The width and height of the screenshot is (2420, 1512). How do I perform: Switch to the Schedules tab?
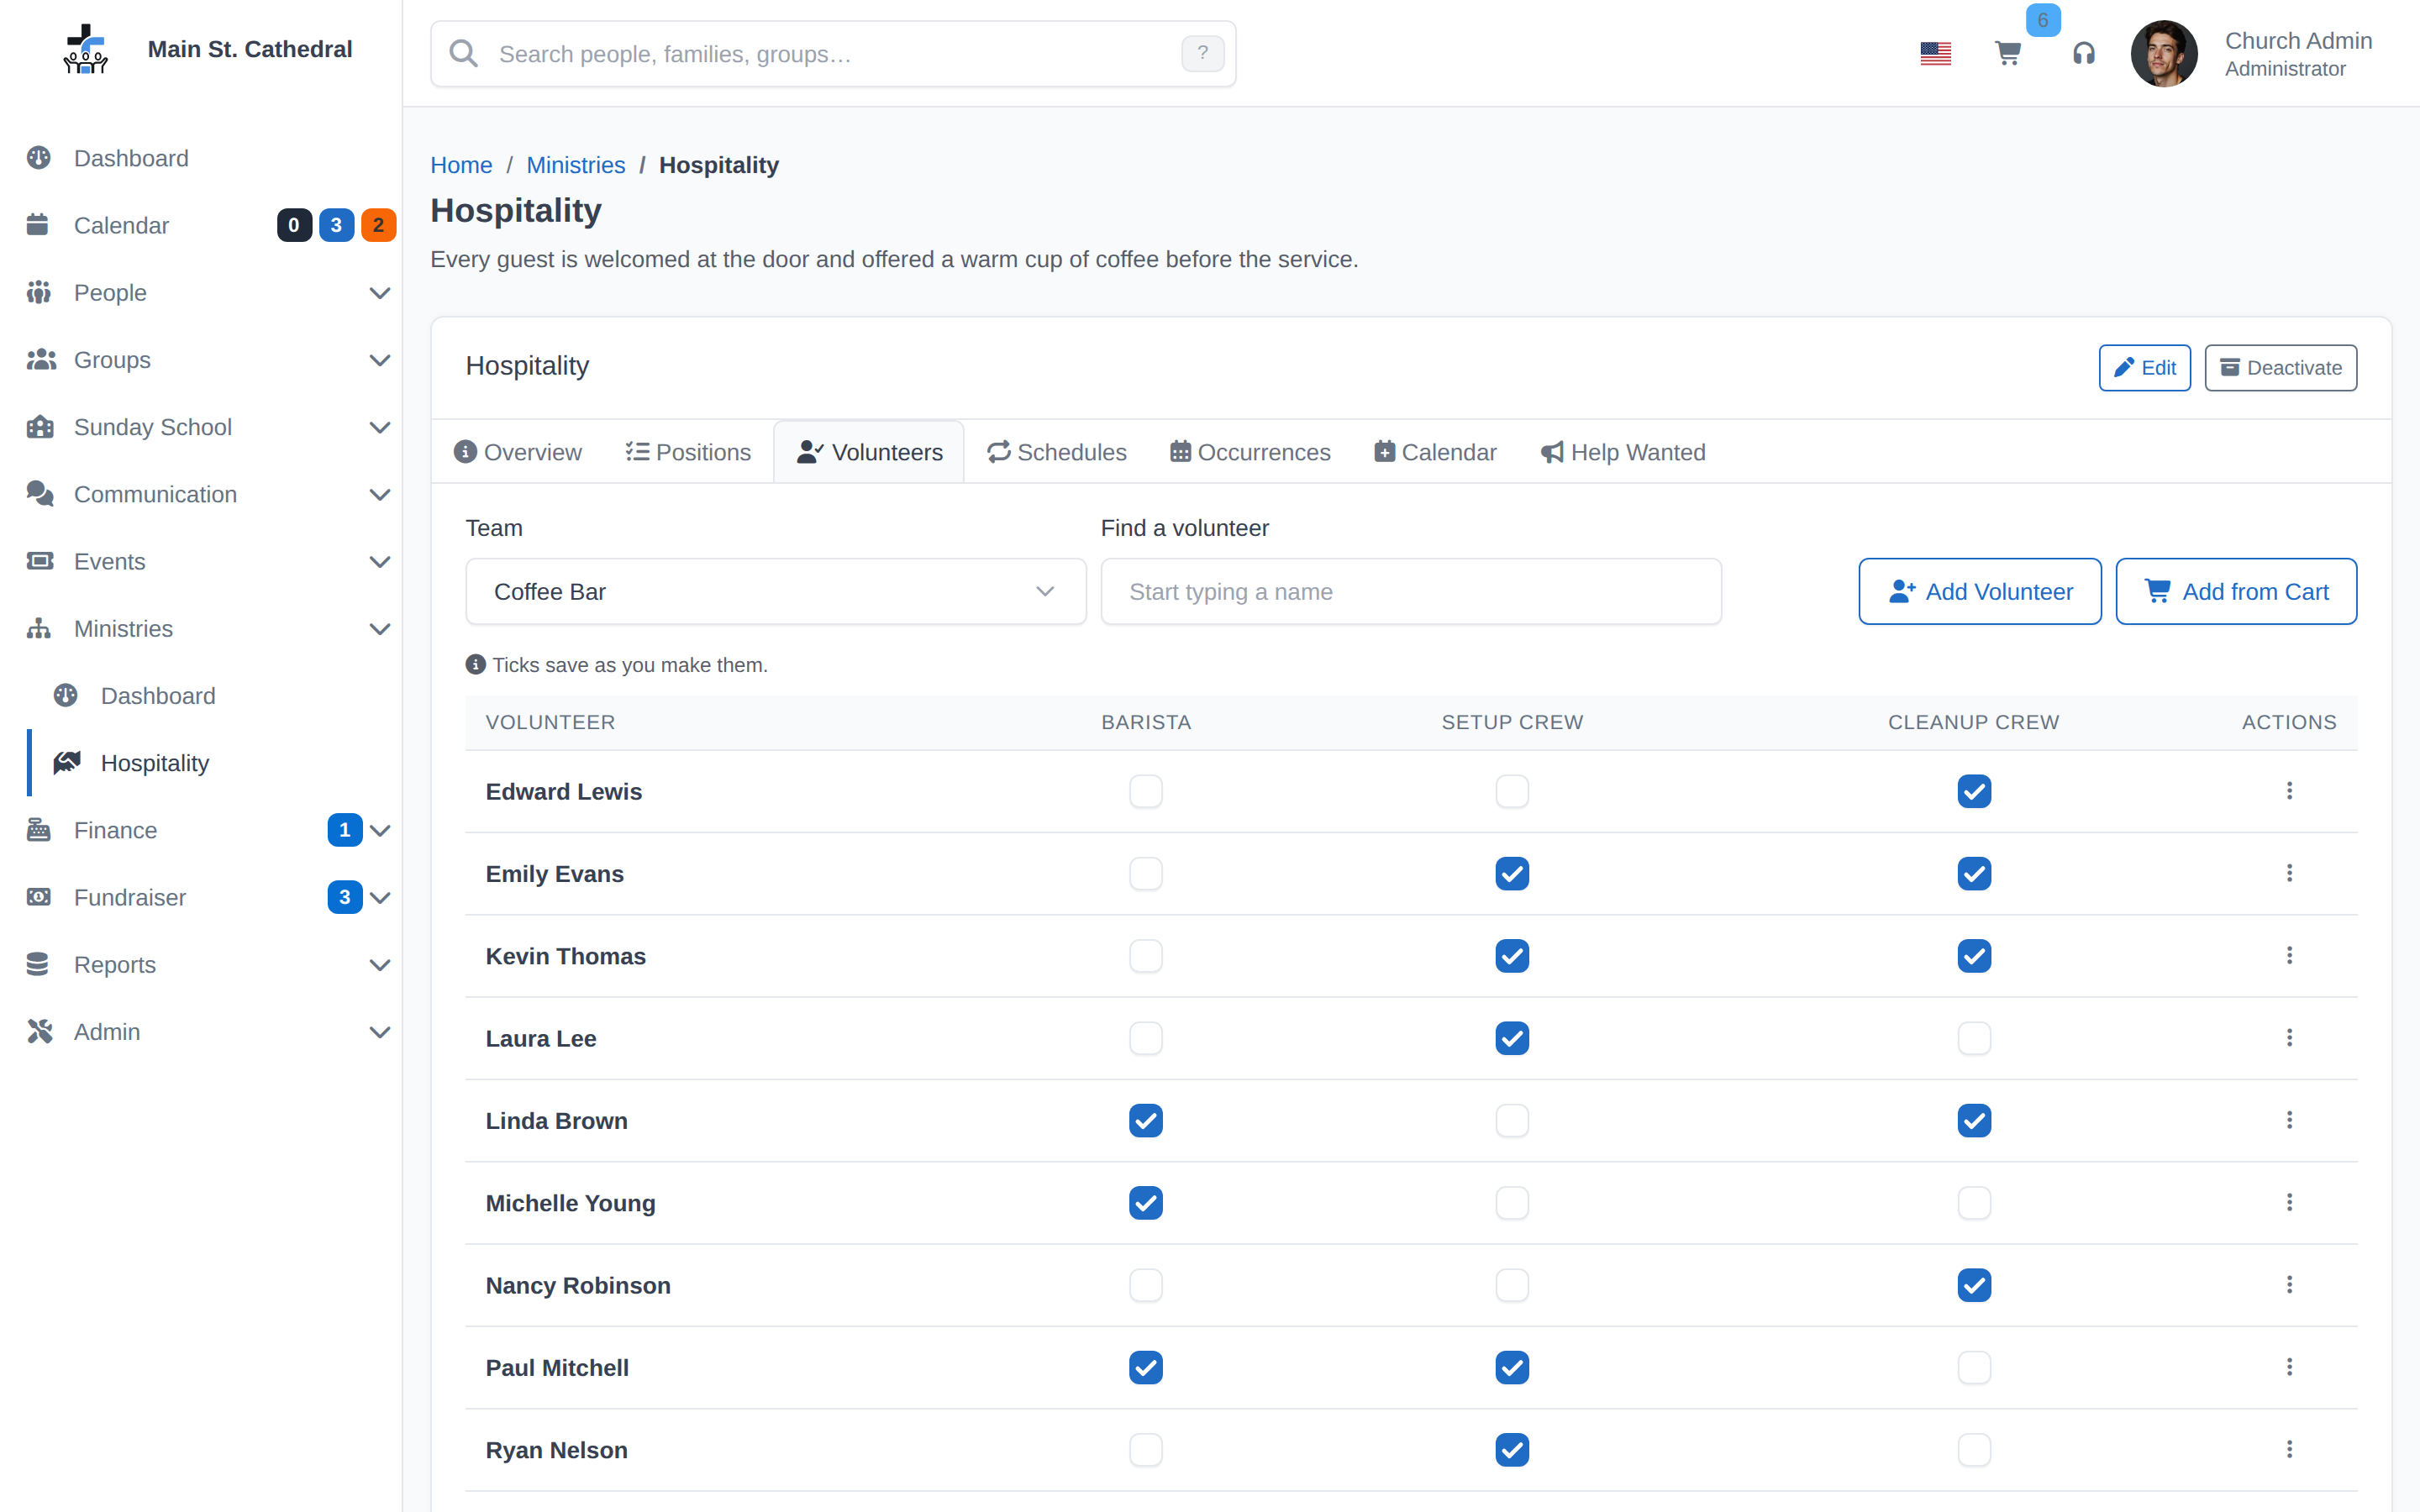click(x=1056, y=452)
